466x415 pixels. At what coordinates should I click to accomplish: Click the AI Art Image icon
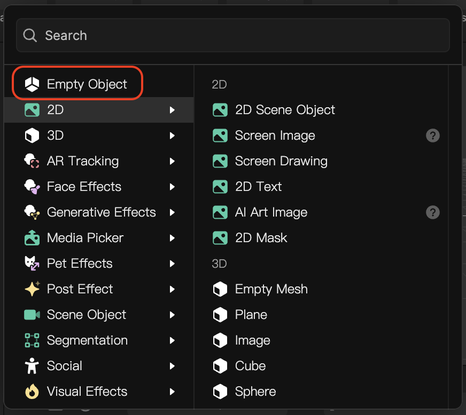tap(220, 212)
